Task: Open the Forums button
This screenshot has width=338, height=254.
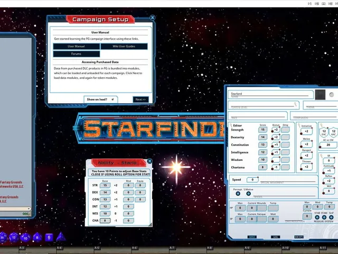Action: tap(76, 54)
